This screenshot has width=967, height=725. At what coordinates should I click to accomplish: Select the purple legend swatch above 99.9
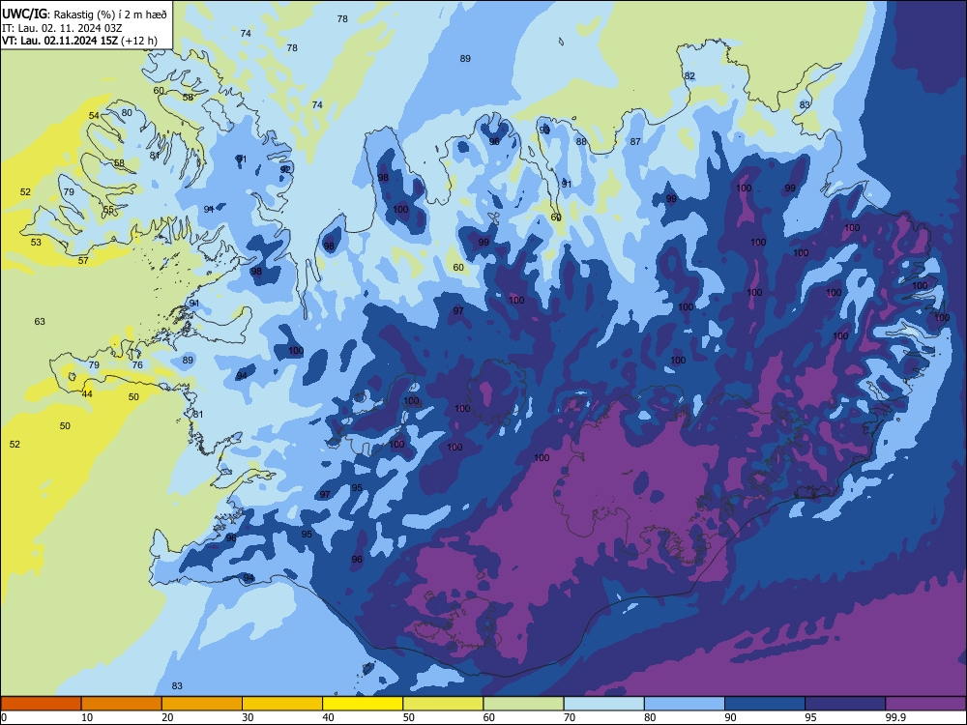[925, 704]
